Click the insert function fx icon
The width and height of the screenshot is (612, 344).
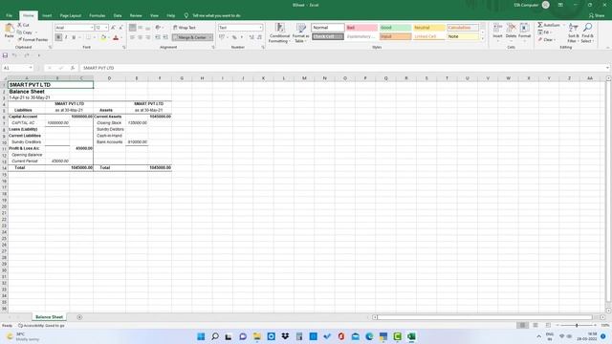coord(73,68)
